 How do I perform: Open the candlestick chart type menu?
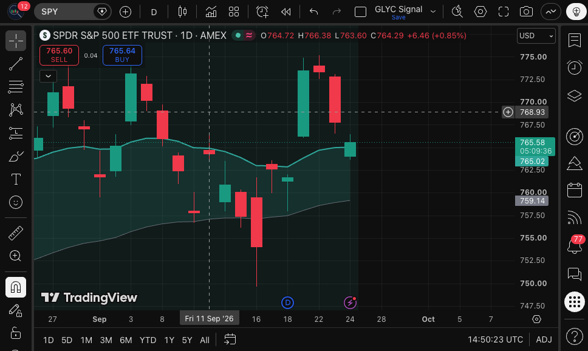[x=182, y=12]
